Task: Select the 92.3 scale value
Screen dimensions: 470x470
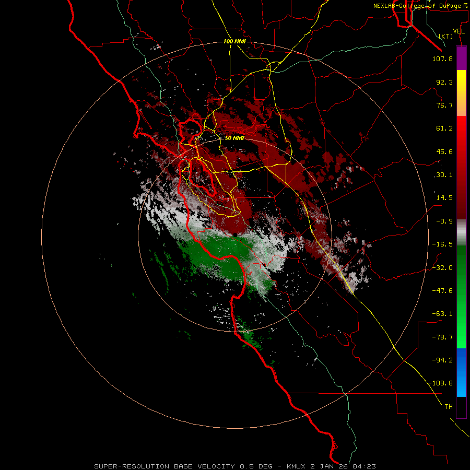Action: (444, 82)
